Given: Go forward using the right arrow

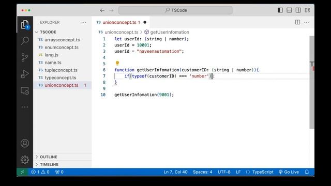Looking at the screenshot, I should point(112,10).
